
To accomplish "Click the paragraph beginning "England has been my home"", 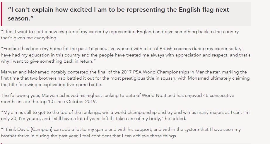I will [x=125, y=55].
